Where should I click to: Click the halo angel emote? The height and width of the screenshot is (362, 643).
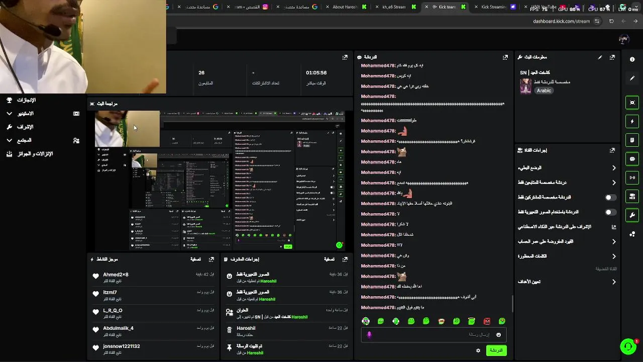(471, 321)
